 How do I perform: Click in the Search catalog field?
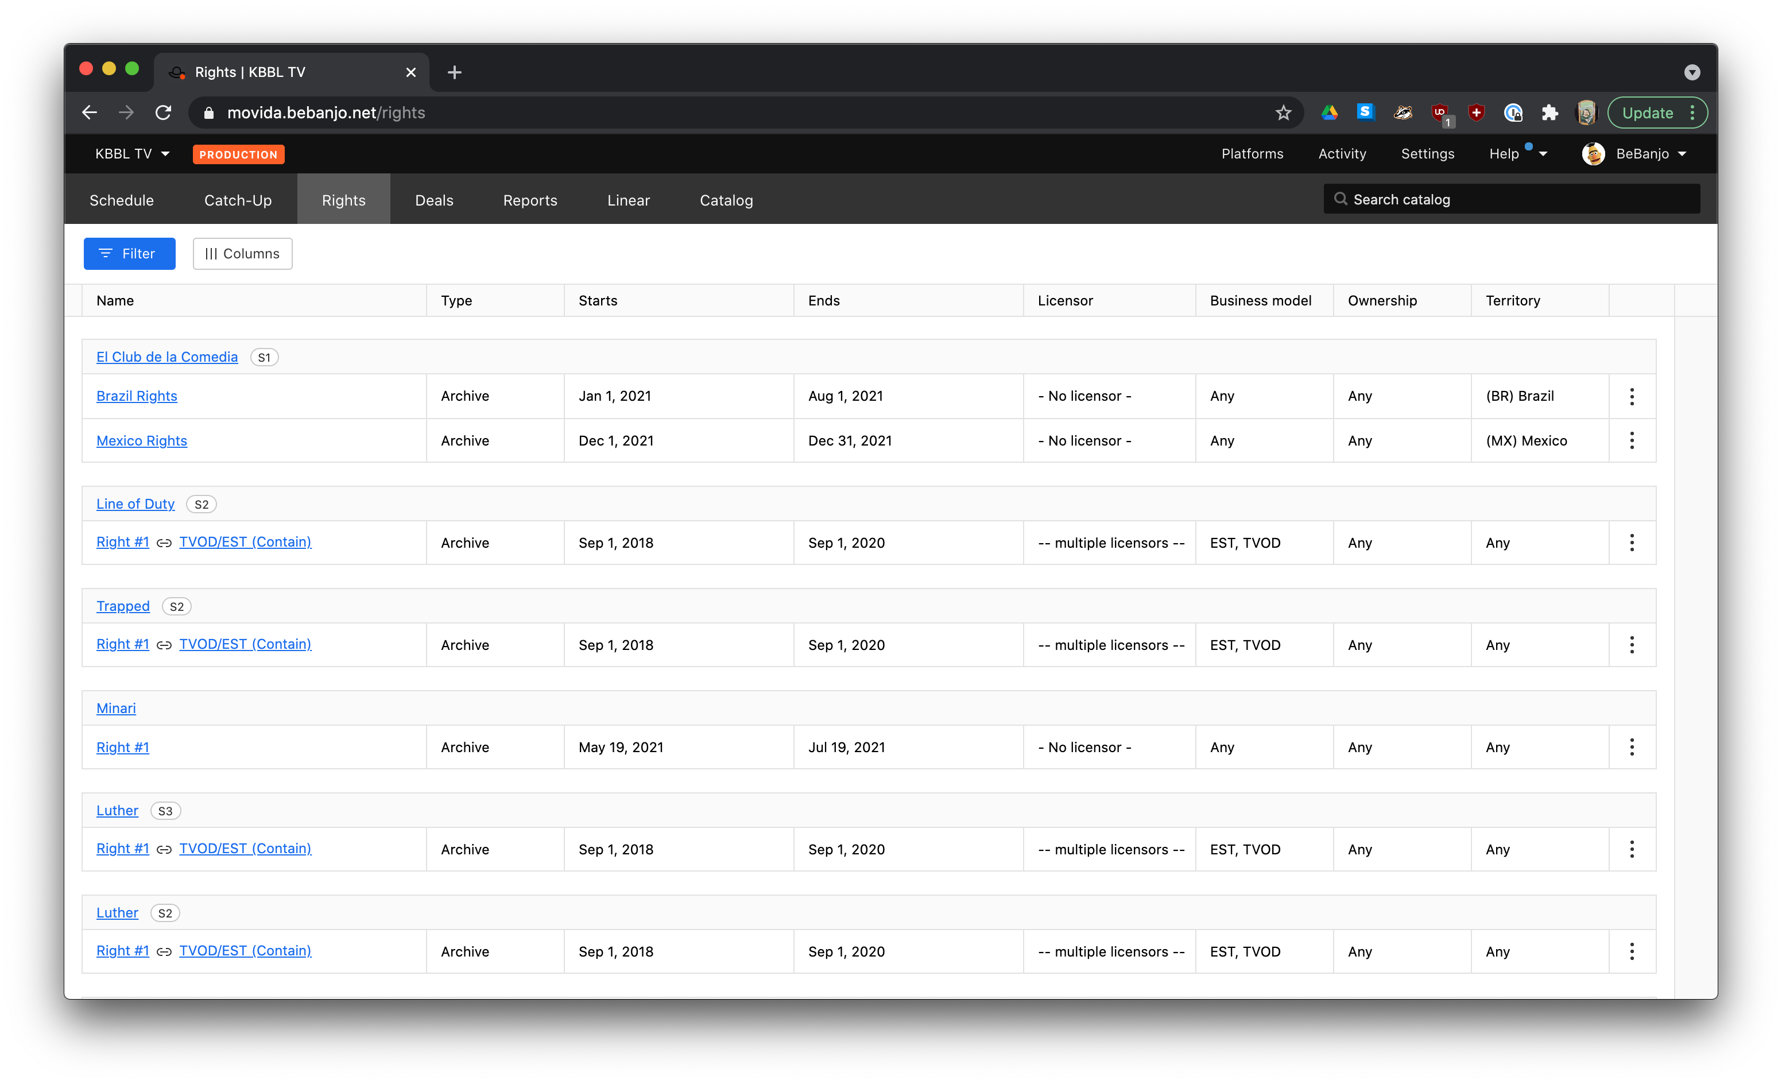(1512, 199)
